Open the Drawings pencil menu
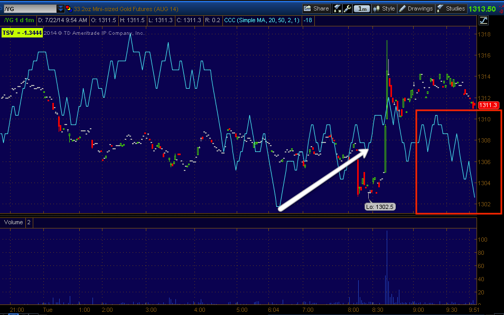504x315 pixels. (416, 8)
